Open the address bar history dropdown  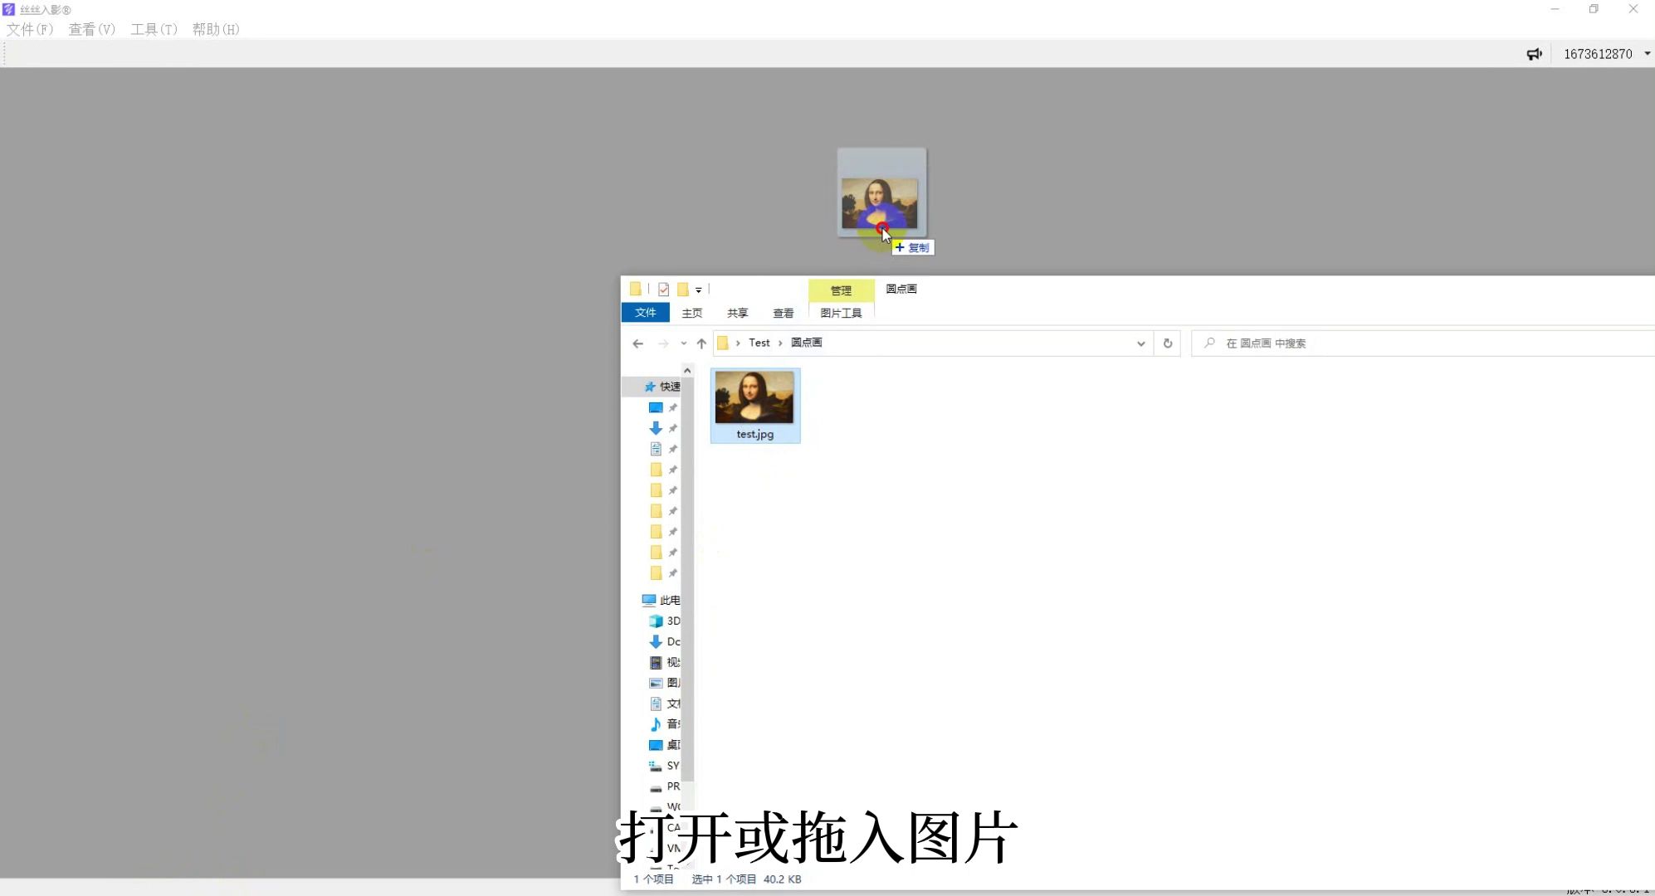(x=1140, y=343)
